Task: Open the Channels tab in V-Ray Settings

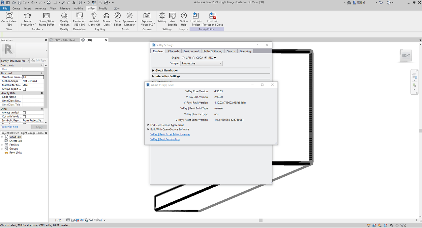Action: [173, 51]
